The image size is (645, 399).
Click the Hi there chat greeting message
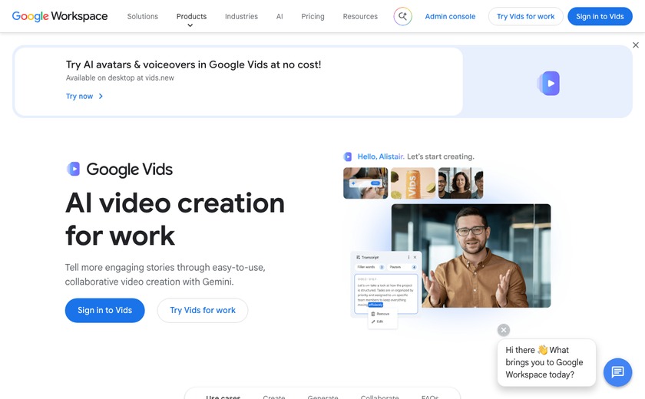tap(546, 362)
